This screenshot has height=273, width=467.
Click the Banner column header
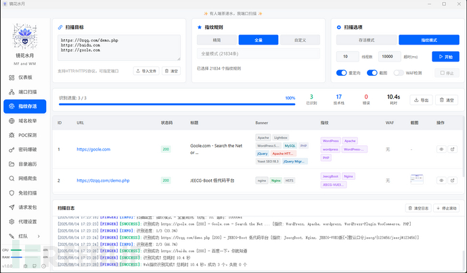[261, 123]
